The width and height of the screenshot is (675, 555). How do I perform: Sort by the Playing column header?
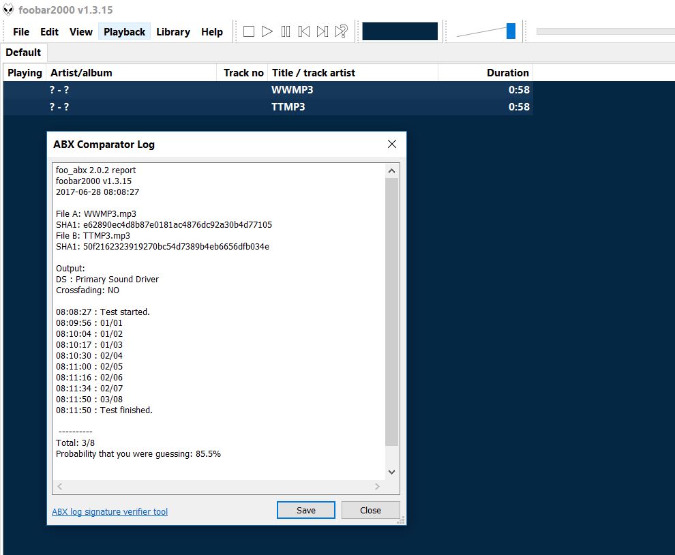(25, 73)
